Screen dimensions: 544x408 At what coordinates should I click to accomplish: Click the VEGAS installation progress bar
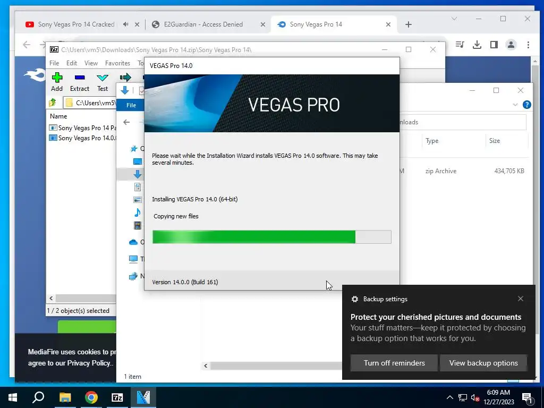click(271, 237)
